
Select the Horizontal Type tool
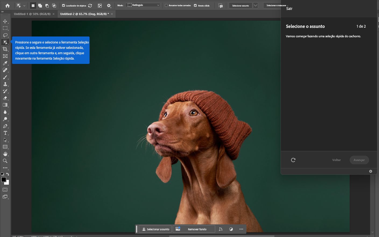(x=5, y=133)
